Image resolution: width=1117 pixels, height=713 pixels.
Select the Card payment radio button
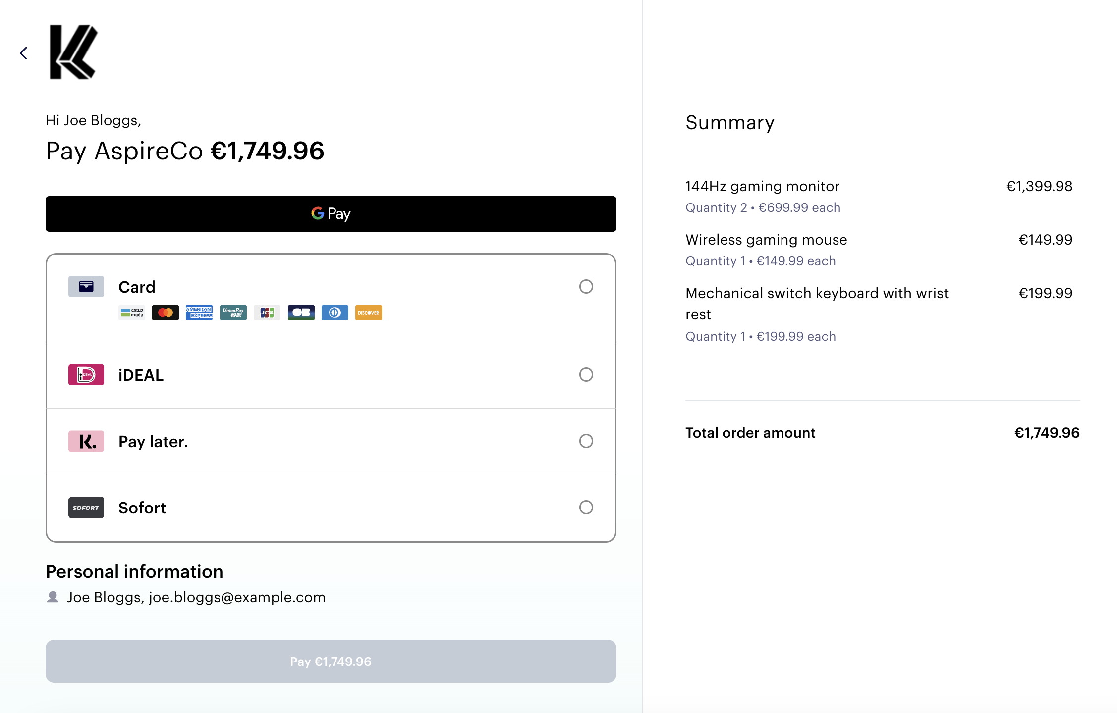point(586,287)
